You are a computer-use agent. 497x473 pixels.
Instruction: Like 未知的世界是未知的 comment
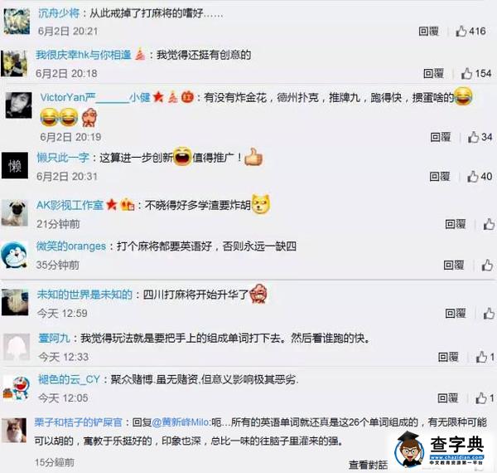coord(489,314)
